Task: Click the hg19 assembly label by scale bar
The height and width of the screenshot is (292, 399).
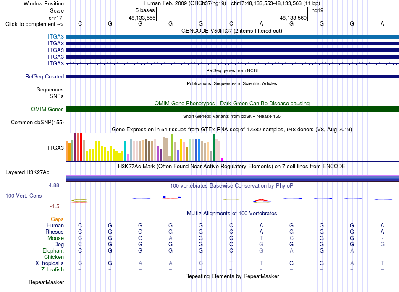Action: pos(318,10)
